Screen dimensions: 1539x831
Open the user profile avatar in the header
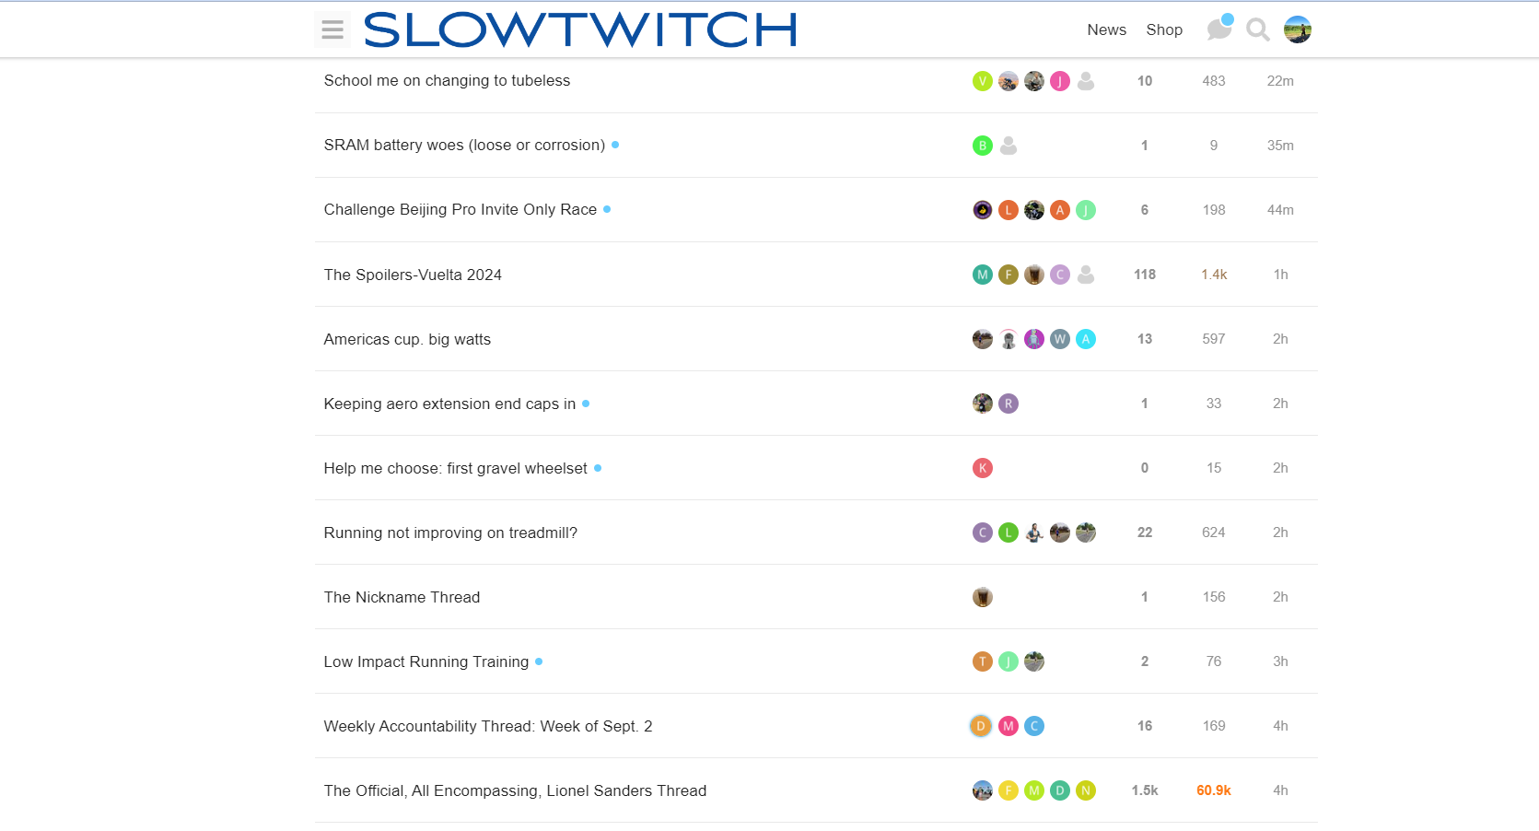tap(1297, 29)
